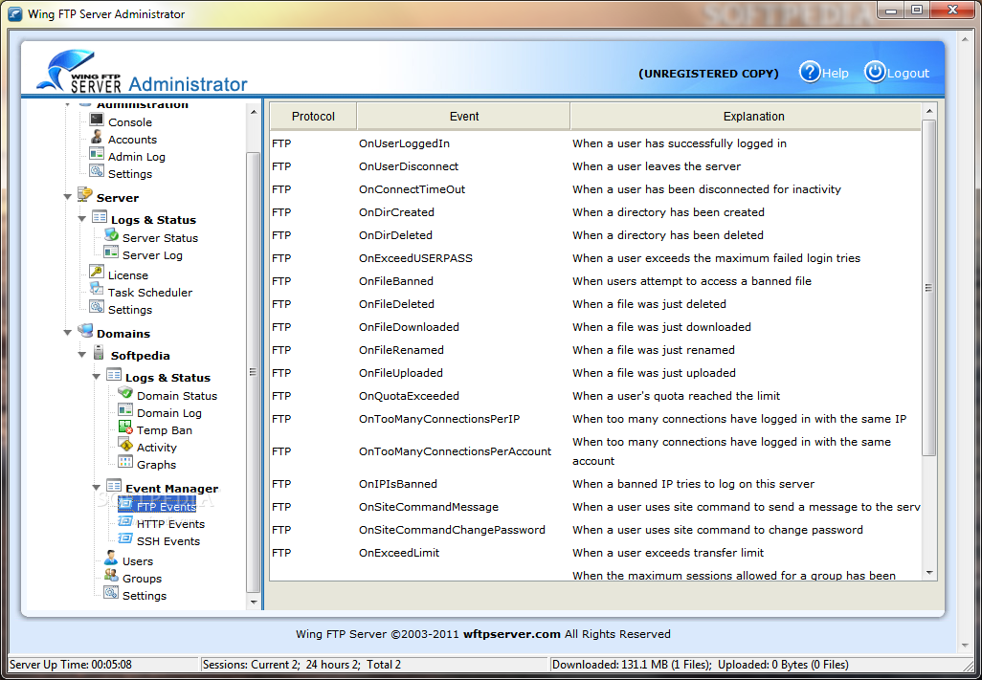
Task: Click the License key icon
Action: coord(97,273)
